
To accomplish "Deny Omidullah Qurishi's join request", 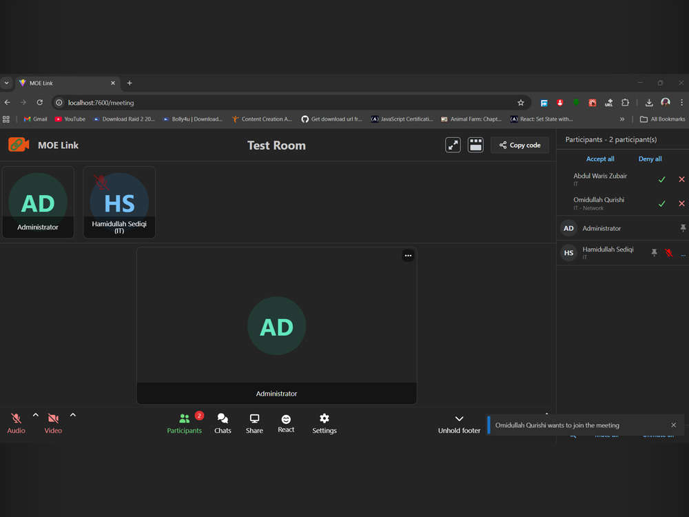I will click(681, 203).
